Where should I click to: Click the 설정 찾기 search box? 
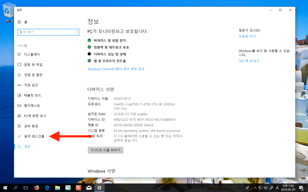point(49,32)
